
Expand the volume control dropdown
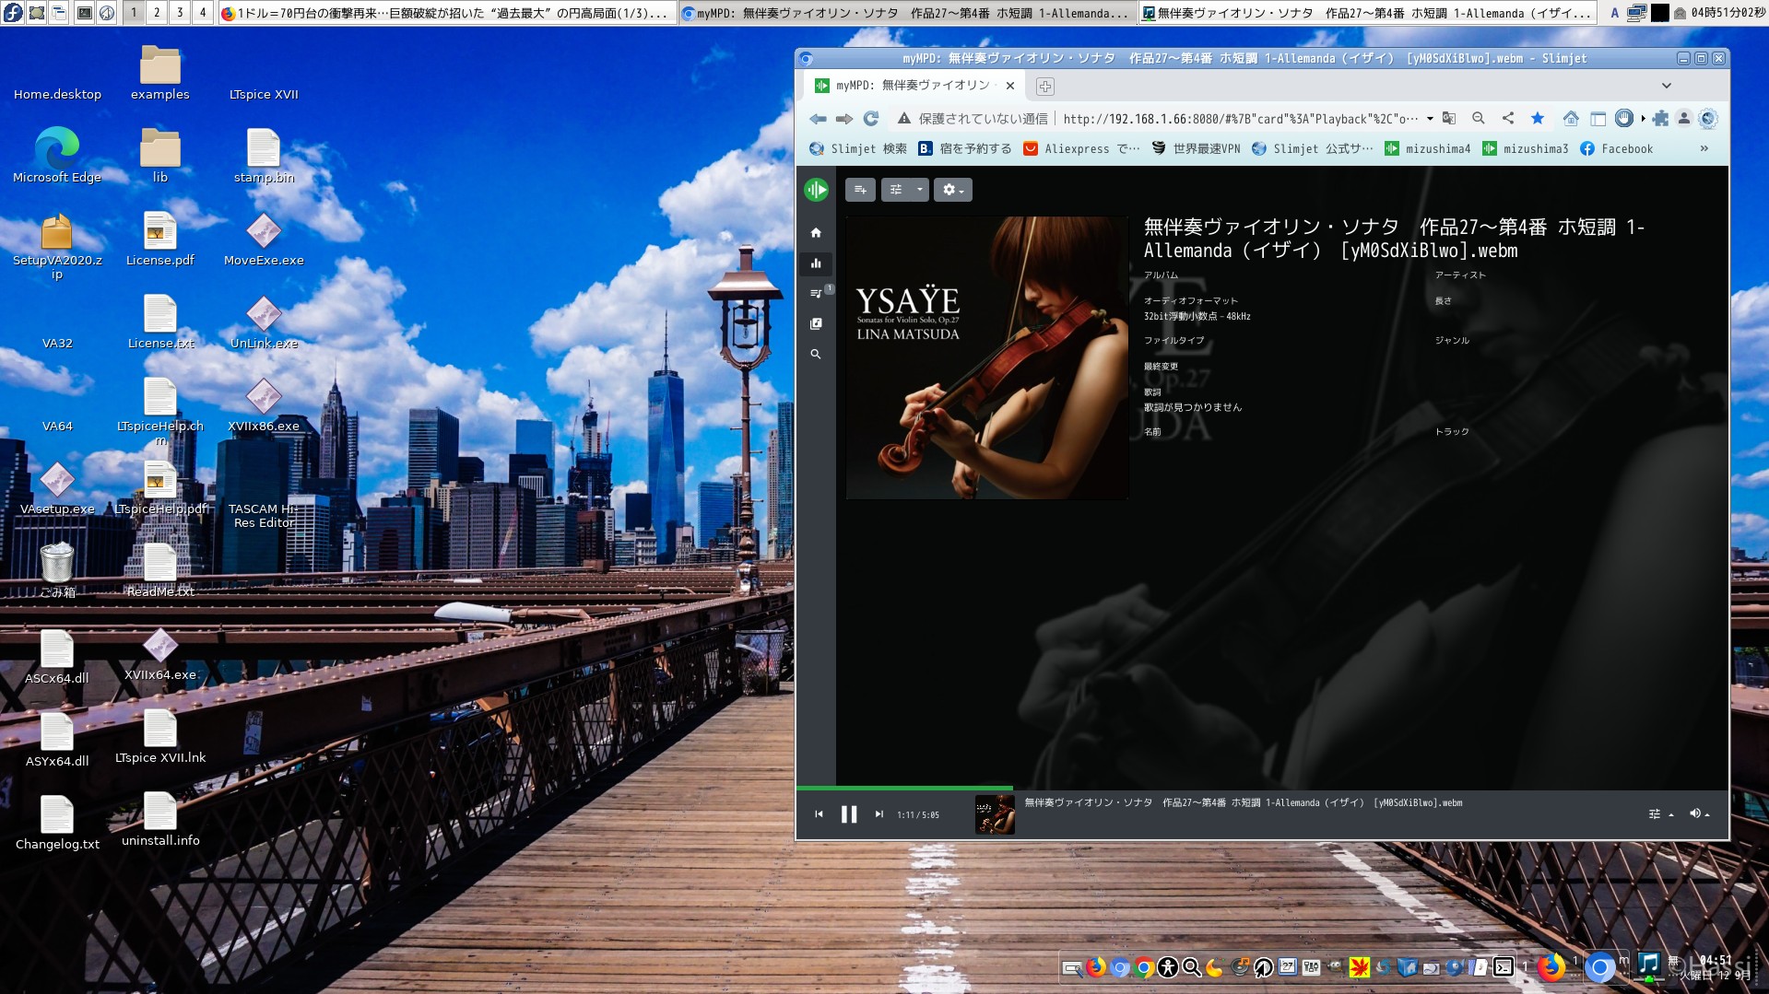[x=1699, y=813]
